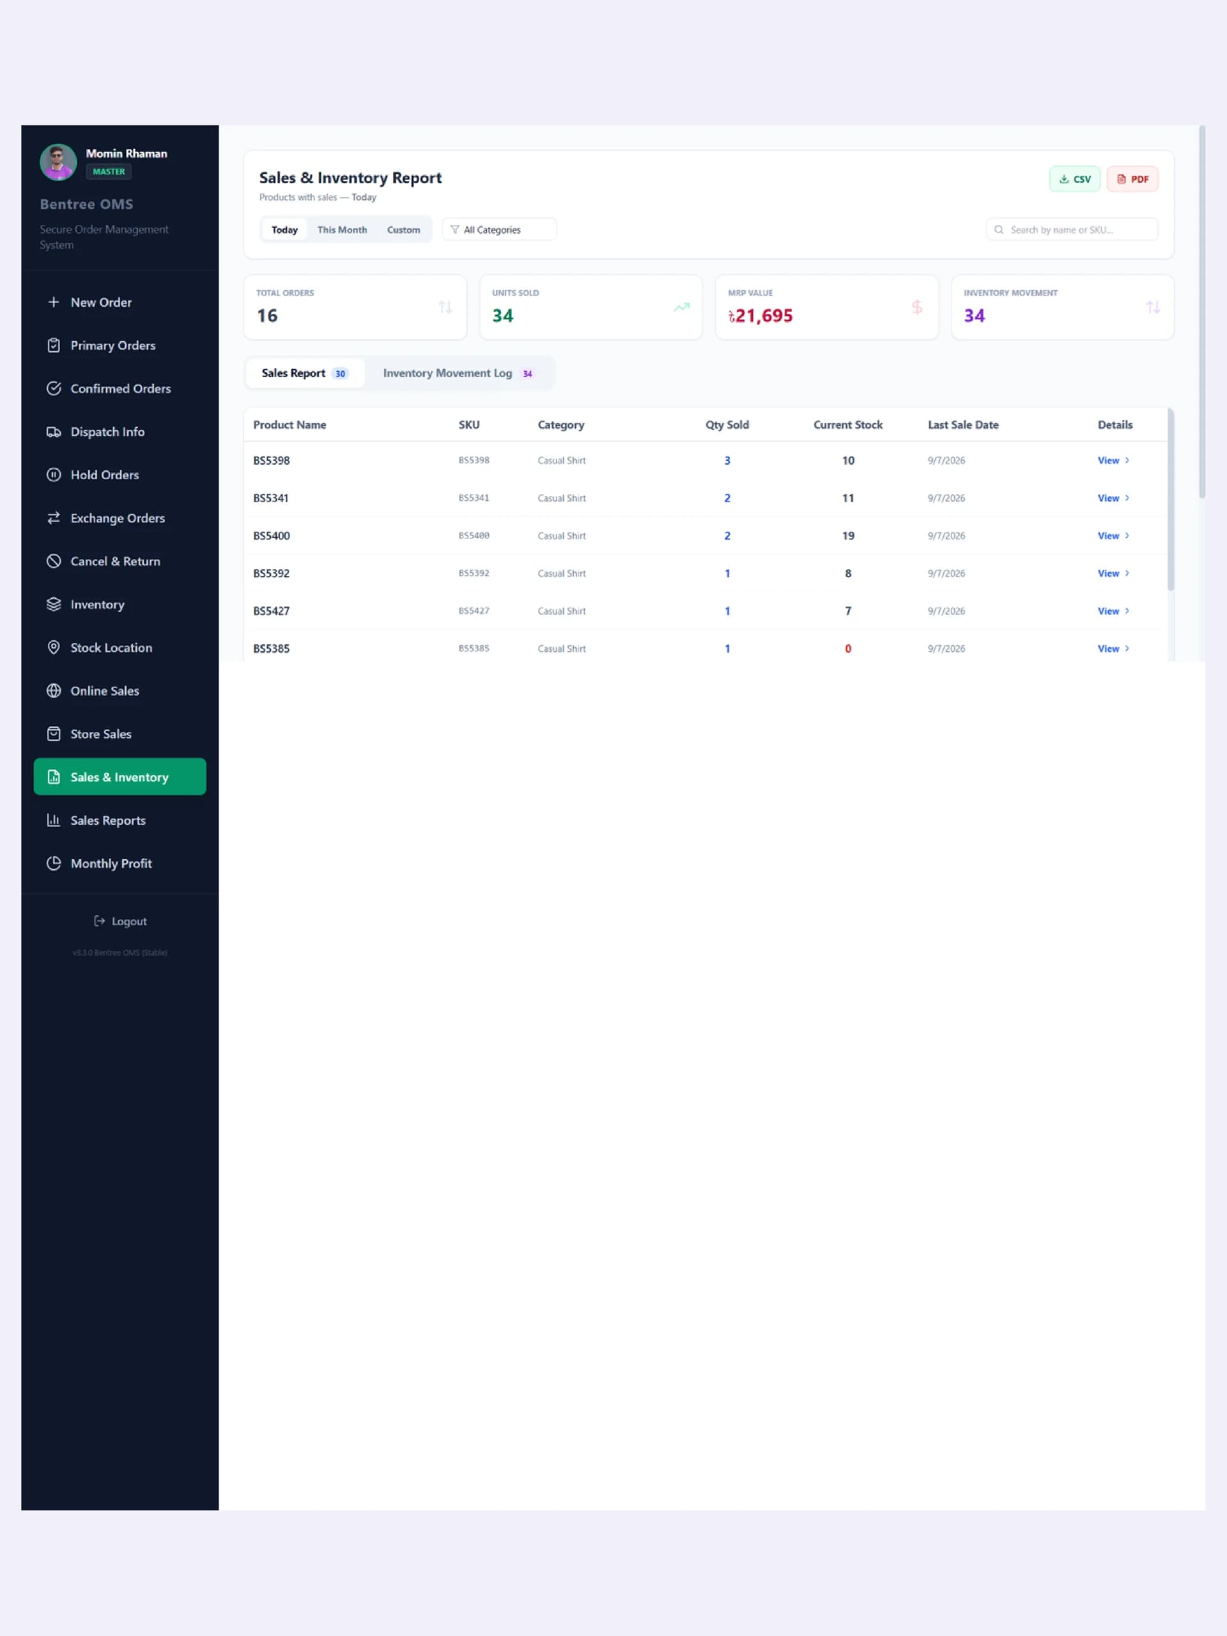Sort by Qty Sold column header
Viewport: 1227px width, 1636px height.
(x=727, y=424)
